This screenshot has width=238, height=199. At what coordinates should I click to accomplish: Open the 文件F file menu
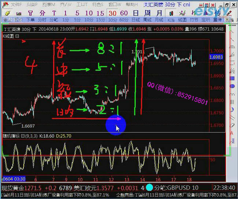click(x=16, y=4)
